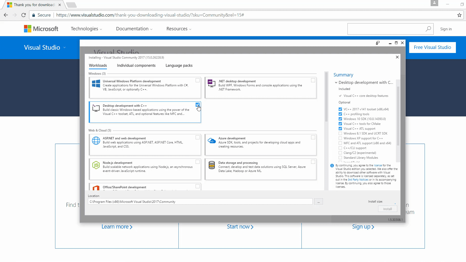Open the Language packs tab
This screenshot has width=466, height=262.
pos(179,65)
